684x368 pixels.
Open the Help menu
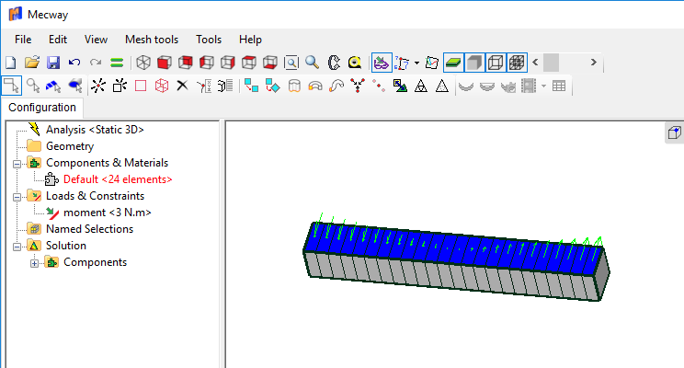click(x=250, y=40)
